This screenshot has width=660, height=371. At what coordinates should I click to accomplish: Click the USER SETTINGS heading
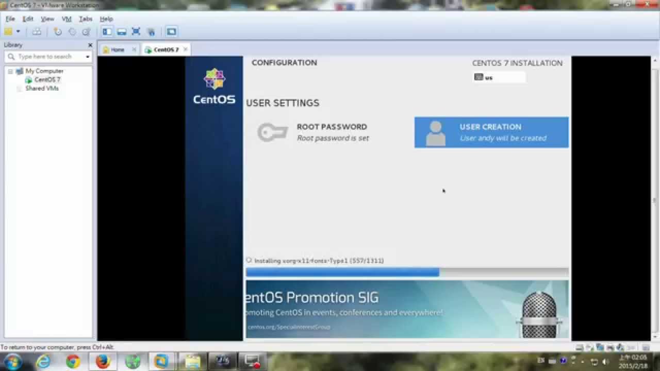coord(283,103)
